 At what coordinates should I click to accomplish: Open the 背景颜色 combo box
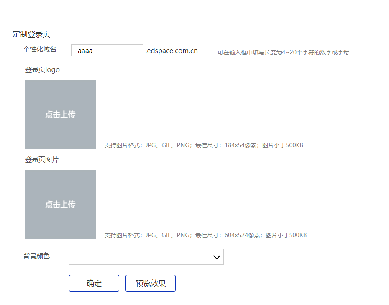pos(146,257)
